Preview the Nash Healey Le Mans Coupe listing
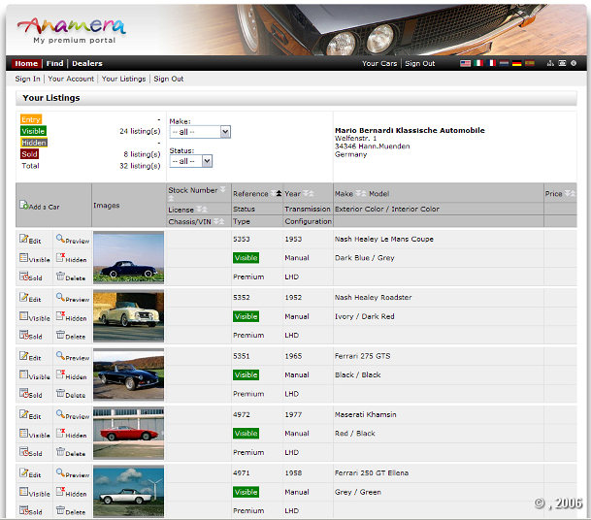Screen dimensions: 591x520 (x=73, y=240)
